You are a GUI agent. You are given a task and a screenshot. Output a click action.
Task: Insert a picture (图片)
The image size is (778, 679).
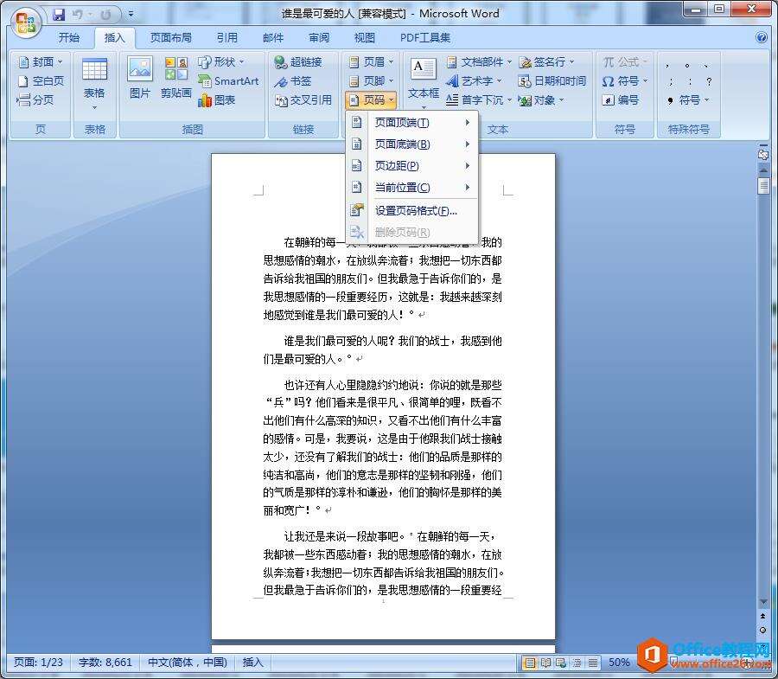[140, 78]
